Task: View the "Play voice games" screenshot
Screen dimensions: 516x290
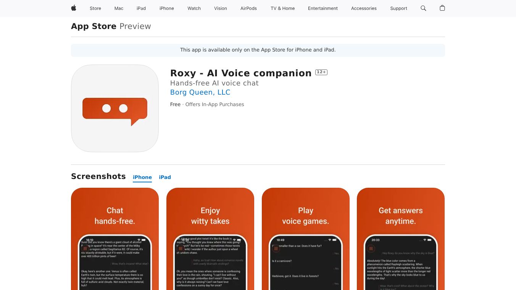Action: [x=306, y=239]
